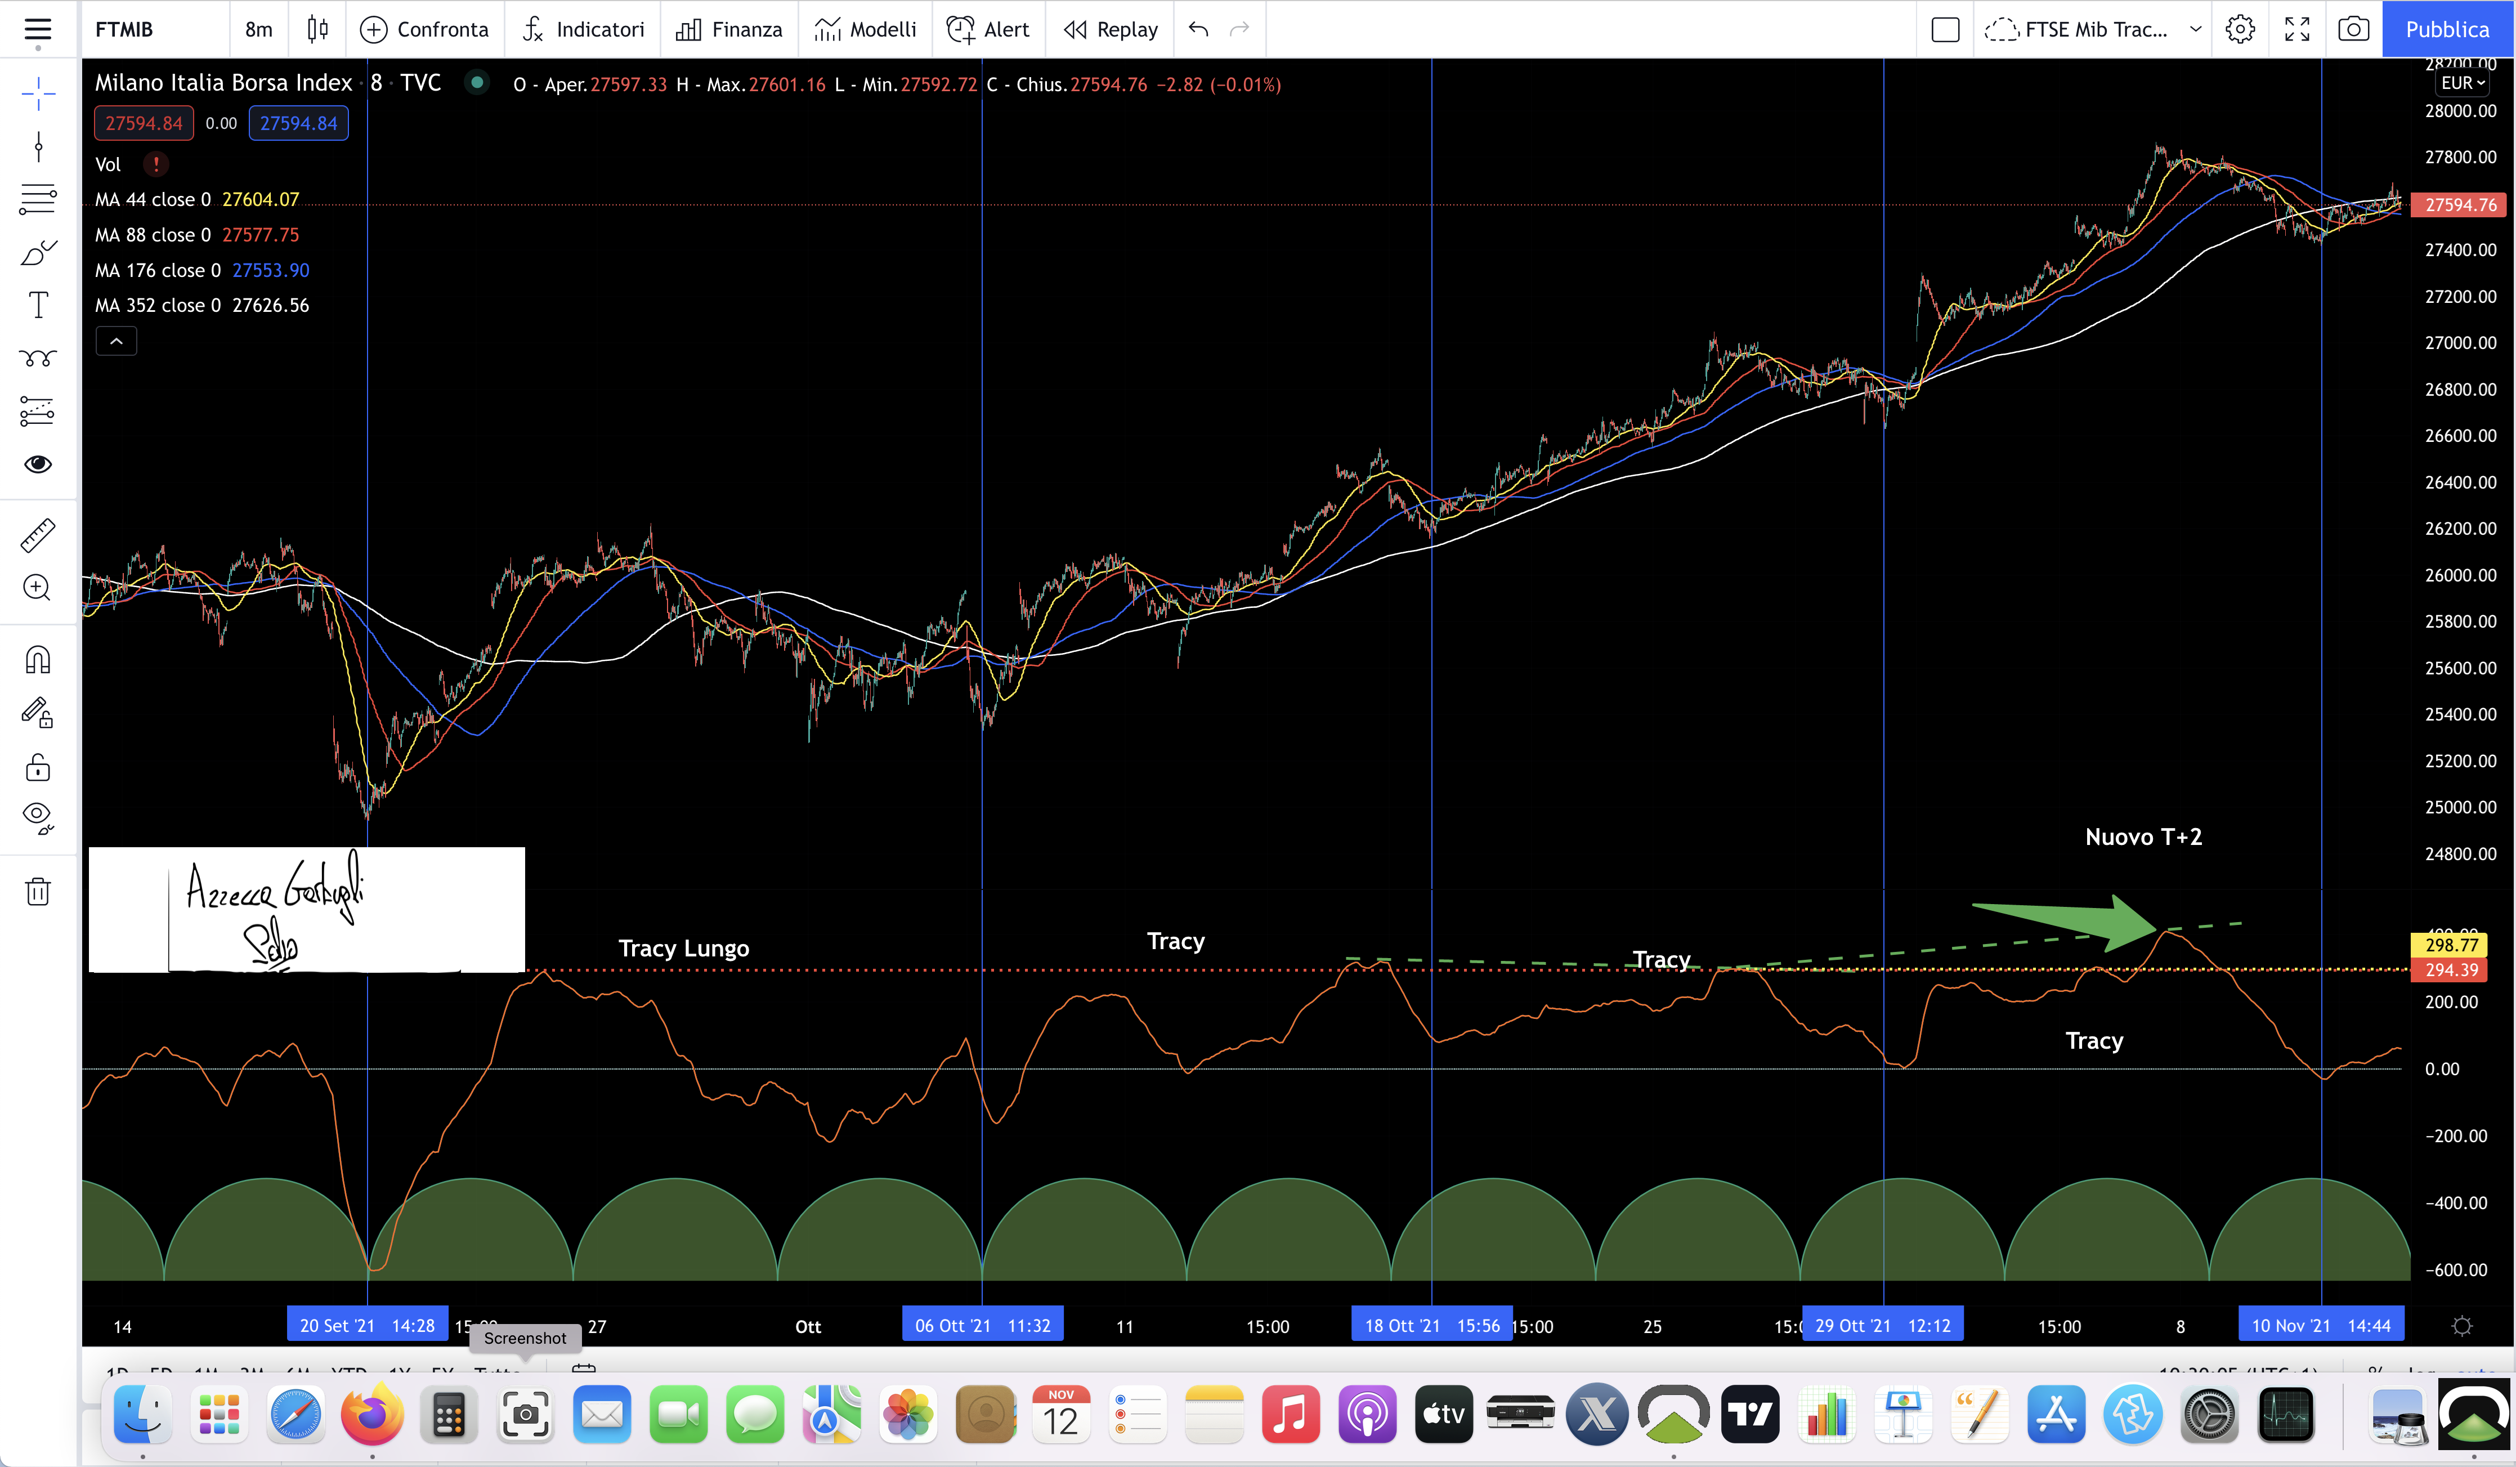
Task: Launch Calculator from the dock
Action: point(449,1414)
